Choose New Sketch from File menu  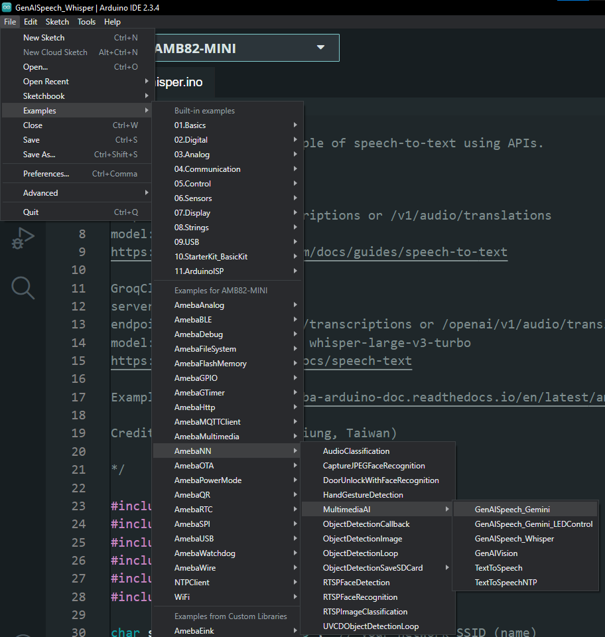pos(77,38)
